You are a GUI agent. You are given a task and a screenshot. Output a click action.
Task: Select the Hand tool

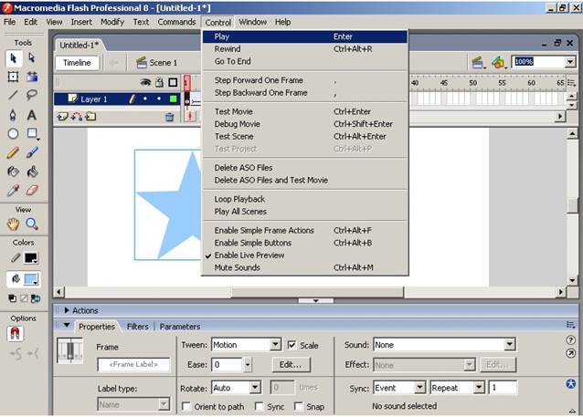pos(14,224)
